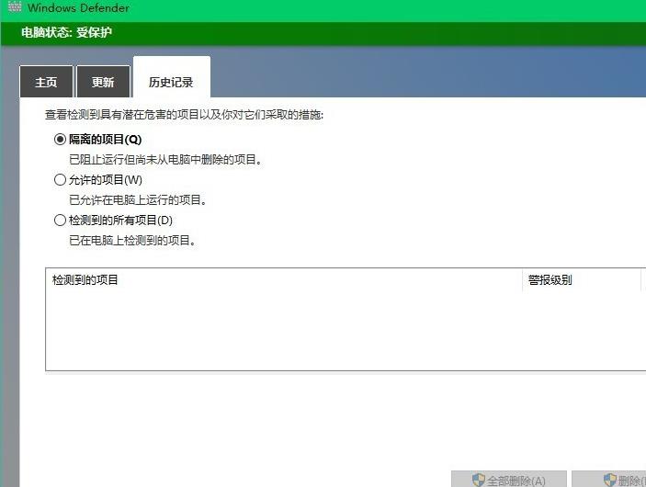This screenshot has width=646, height=487.
Task: Click the text 已允许在电脑上运行的项目
Action: 138,199
